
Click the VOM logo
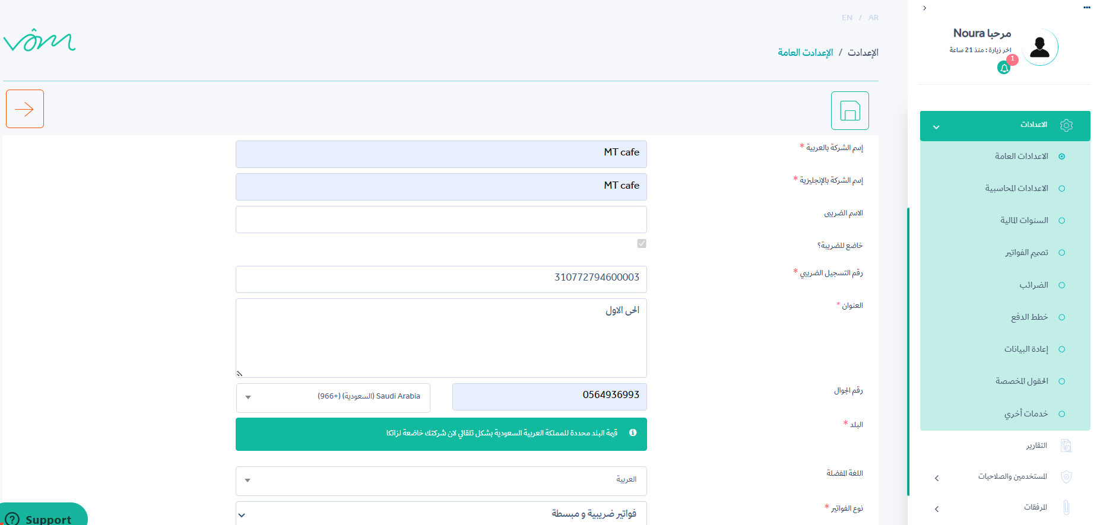tap(39, 40)
